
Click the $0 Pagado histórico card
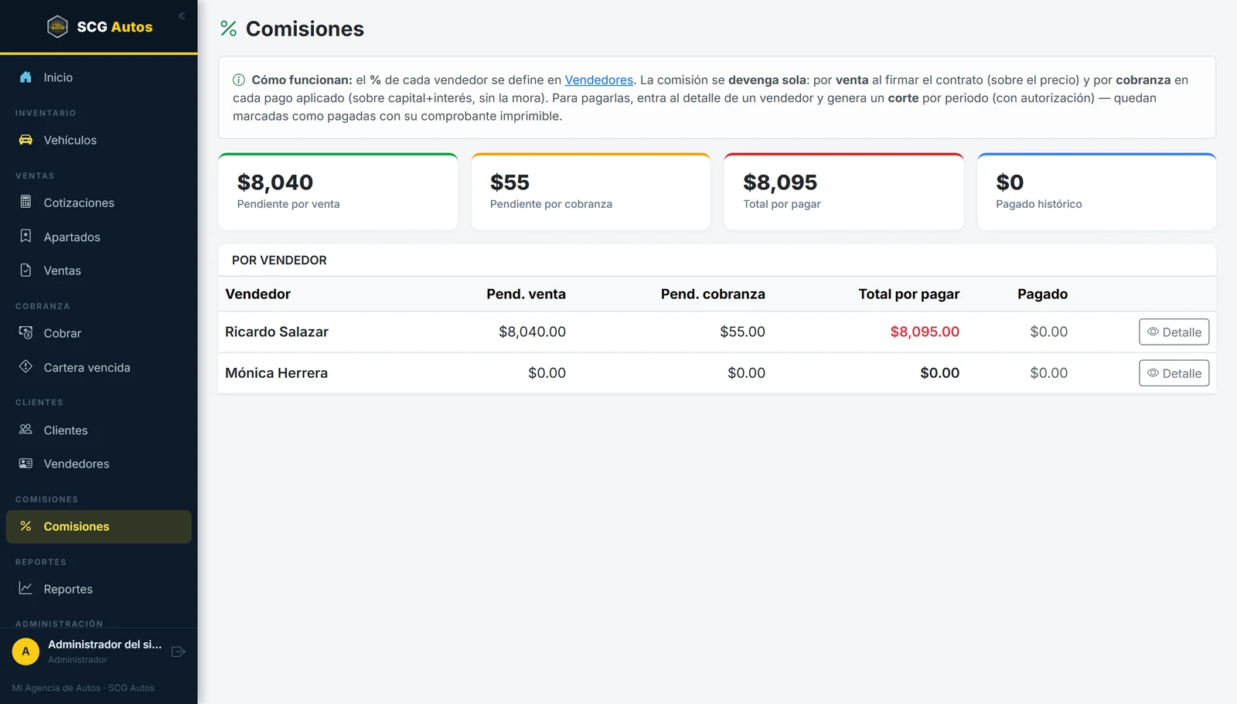pyautogui.click(x=1096, y=191)
